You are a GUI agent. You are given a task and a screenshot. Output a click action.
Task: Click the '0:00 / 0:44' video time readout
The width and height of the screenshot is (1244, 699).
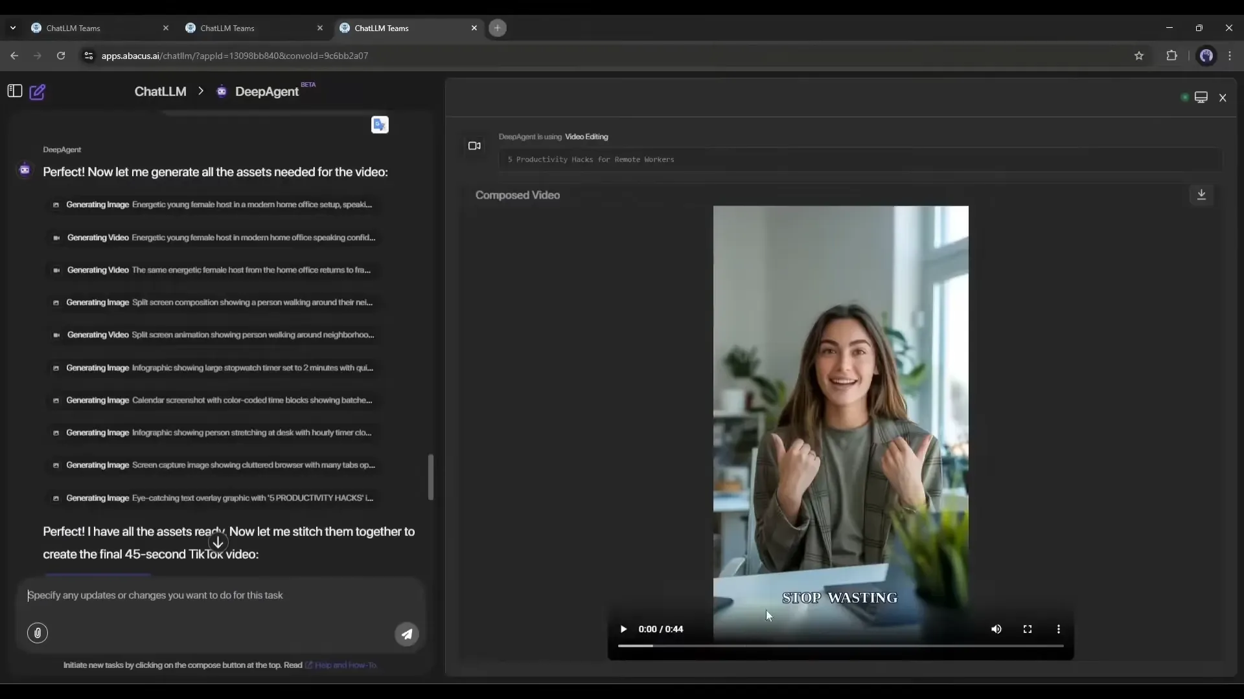pyautogui.click(x=661, y=629)
